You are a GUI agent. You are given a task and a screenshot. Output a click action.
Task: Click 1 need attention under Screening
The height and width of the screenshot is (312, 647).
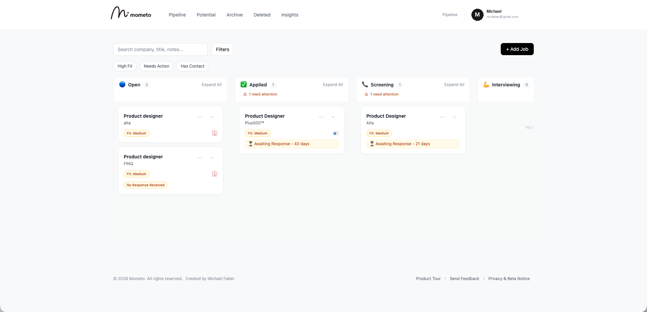384,94
